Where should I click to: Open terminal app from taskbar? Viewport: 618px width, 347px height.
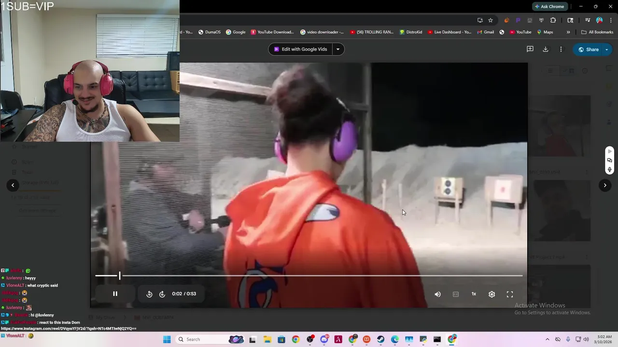coord(437,339)
